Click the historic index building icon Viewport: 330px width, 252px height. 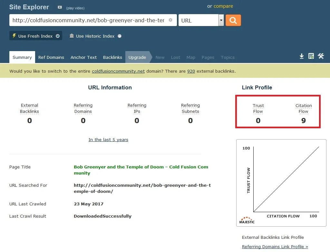click(72, 36)
